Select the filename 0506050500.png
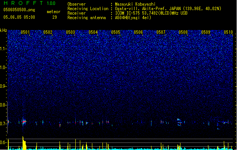Image resolution: width=237 pixels, height=150 pixels. point(19,10)
